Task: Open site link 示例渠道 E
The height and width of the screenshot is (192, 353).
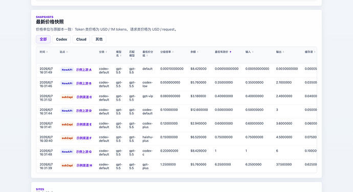Action: (x=84, y=124)
